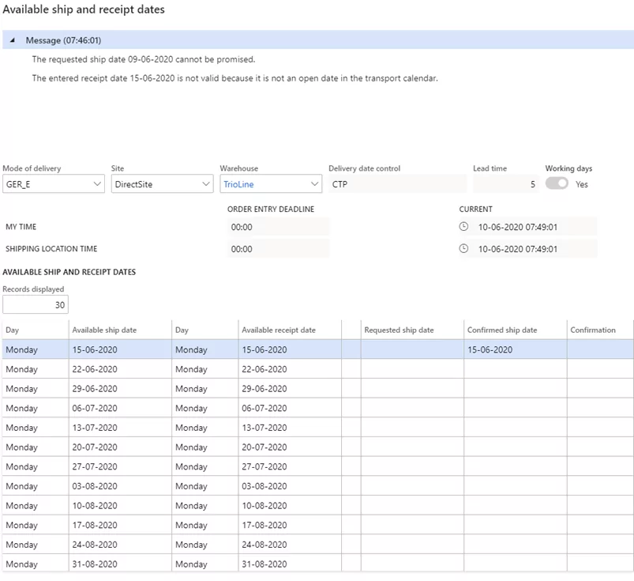Select available ship date 29-06-2020
Viewport: 634px width, 581px height.
[x=120, y=389]
